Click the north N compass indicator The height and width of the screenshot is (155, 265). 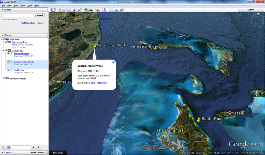coord(258,14)
